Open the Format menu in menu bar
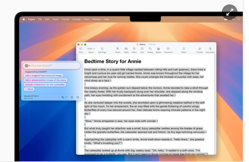Viewport: 249px width, 162px height. [65, 19]
